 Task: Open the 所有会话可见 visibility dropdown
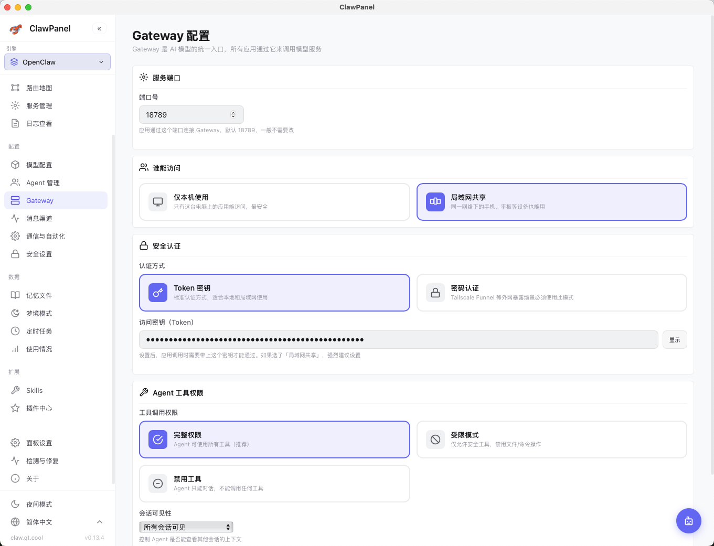[x=186, y=527]
